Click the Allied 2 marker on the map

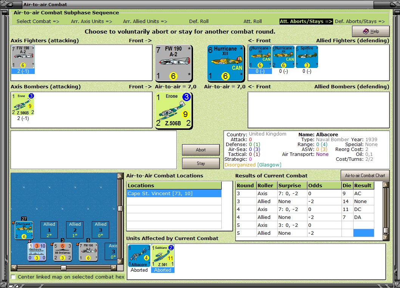pyautogui.click(x=75, y=230)
